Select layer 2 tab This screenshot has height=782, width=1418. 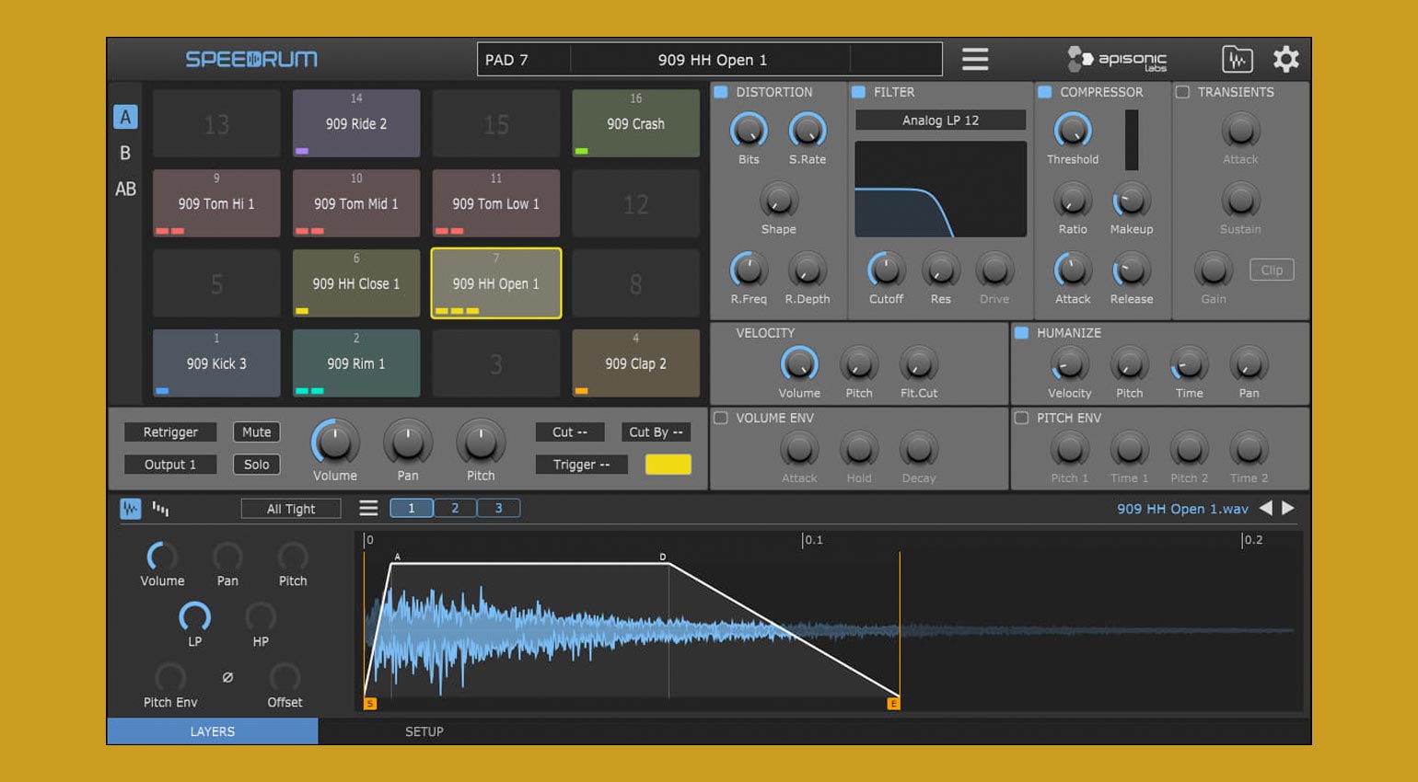pyautogui.click(x=455, y=508)
